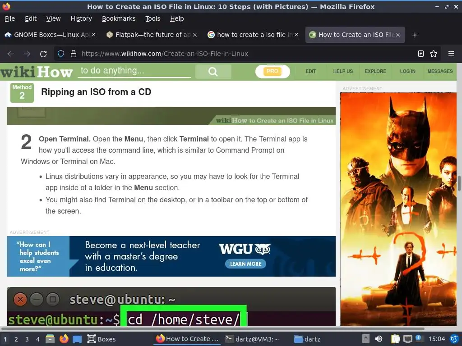Go back to the previous page
Image resolution: width=462 pixels, height=346 pixels.
[x=11, y=54]
